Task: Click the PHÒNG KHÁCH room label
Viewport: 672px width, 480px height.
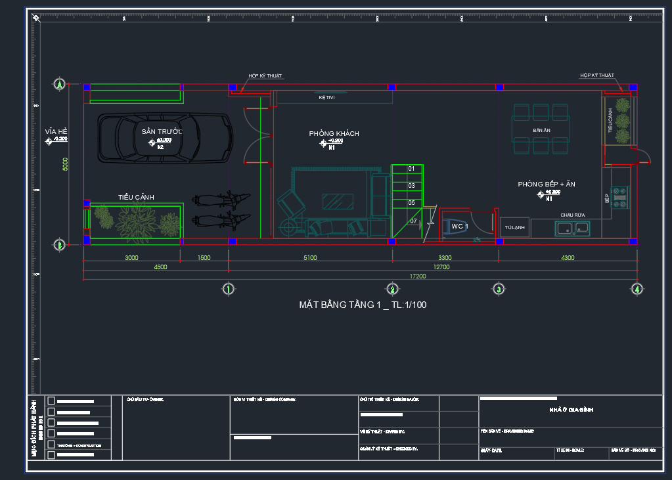Action: click(x=334, y=134)
